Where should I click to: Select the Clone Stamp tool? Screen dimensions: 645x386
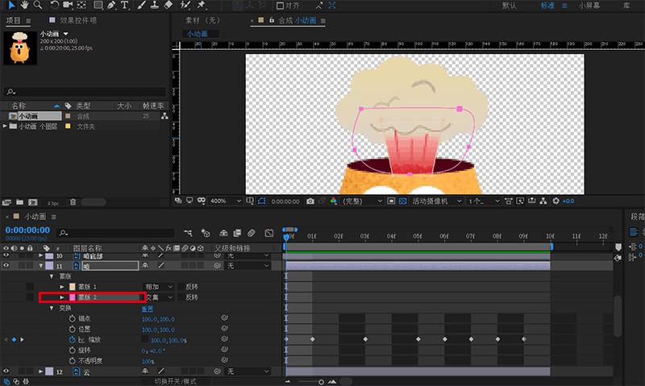click(x=155, y=6)
